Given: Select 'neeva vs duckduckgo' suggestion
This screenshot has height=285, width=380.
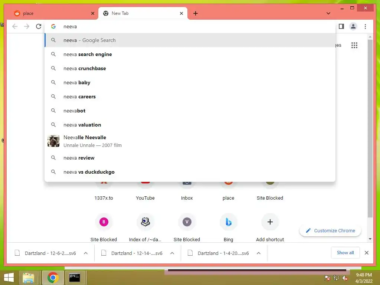Looking at the screenshot, I should point(190,172).
